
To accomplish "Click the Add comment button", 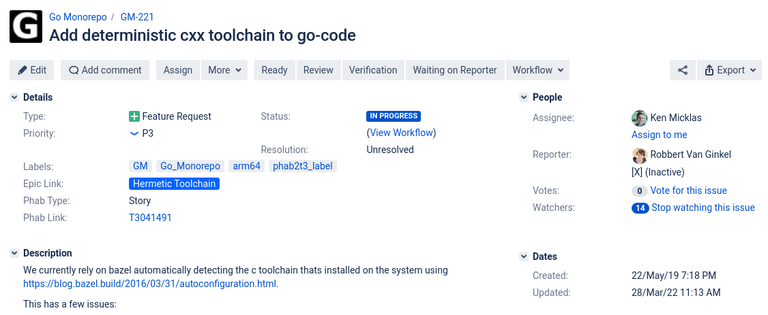I will 105,70.
